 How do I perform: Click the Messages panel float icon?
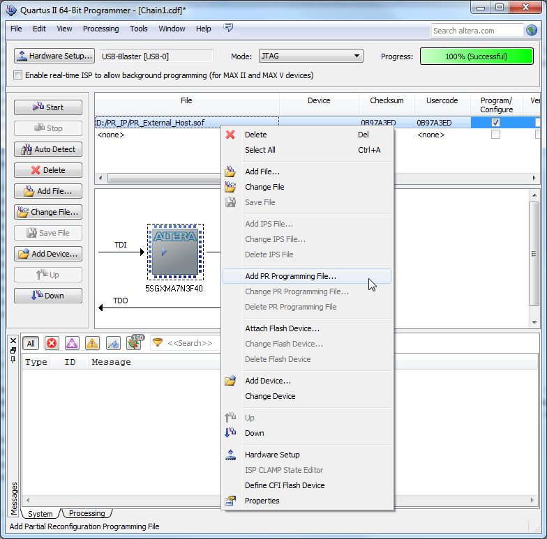13,350
